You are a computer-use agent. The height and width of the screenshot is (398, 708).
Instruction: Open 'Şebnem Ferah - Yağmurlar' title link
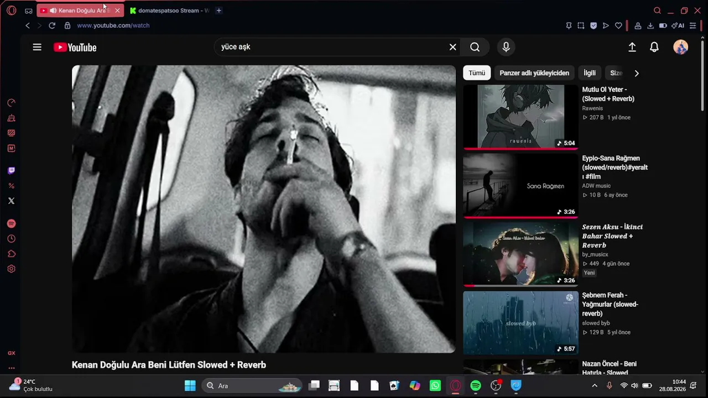(610, 305)
